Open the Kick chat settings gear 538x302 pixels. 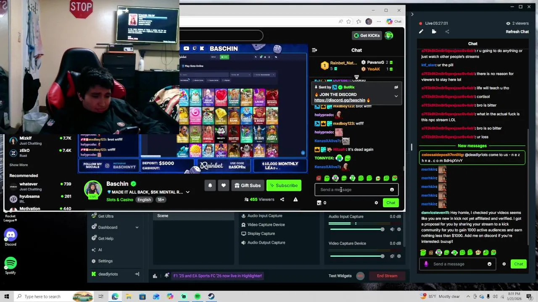[x=376, y=203]
